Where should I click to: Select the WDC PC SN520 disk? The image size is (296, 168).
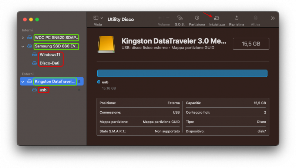pos(56,38)
